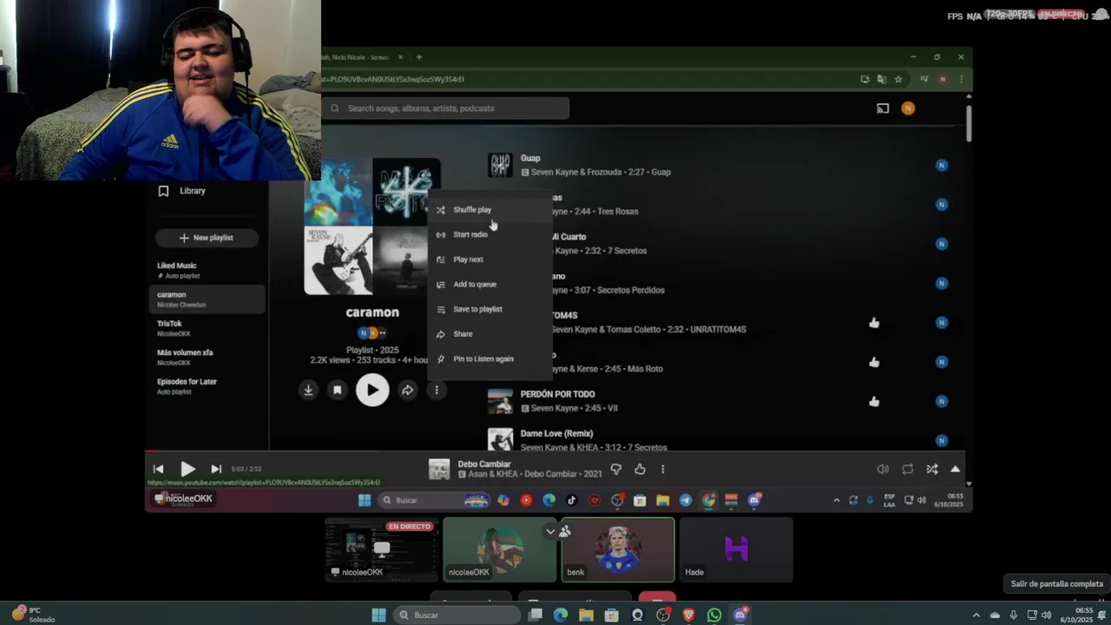
Task: Click Salir de pantalla completa
Action: 1056,584
